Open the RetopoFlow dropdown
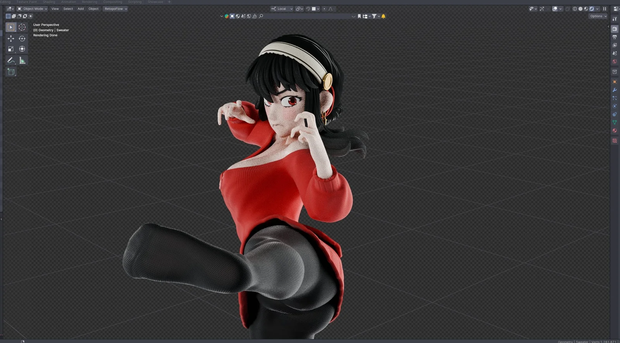 pyautogui.click(x=115, y=9)
